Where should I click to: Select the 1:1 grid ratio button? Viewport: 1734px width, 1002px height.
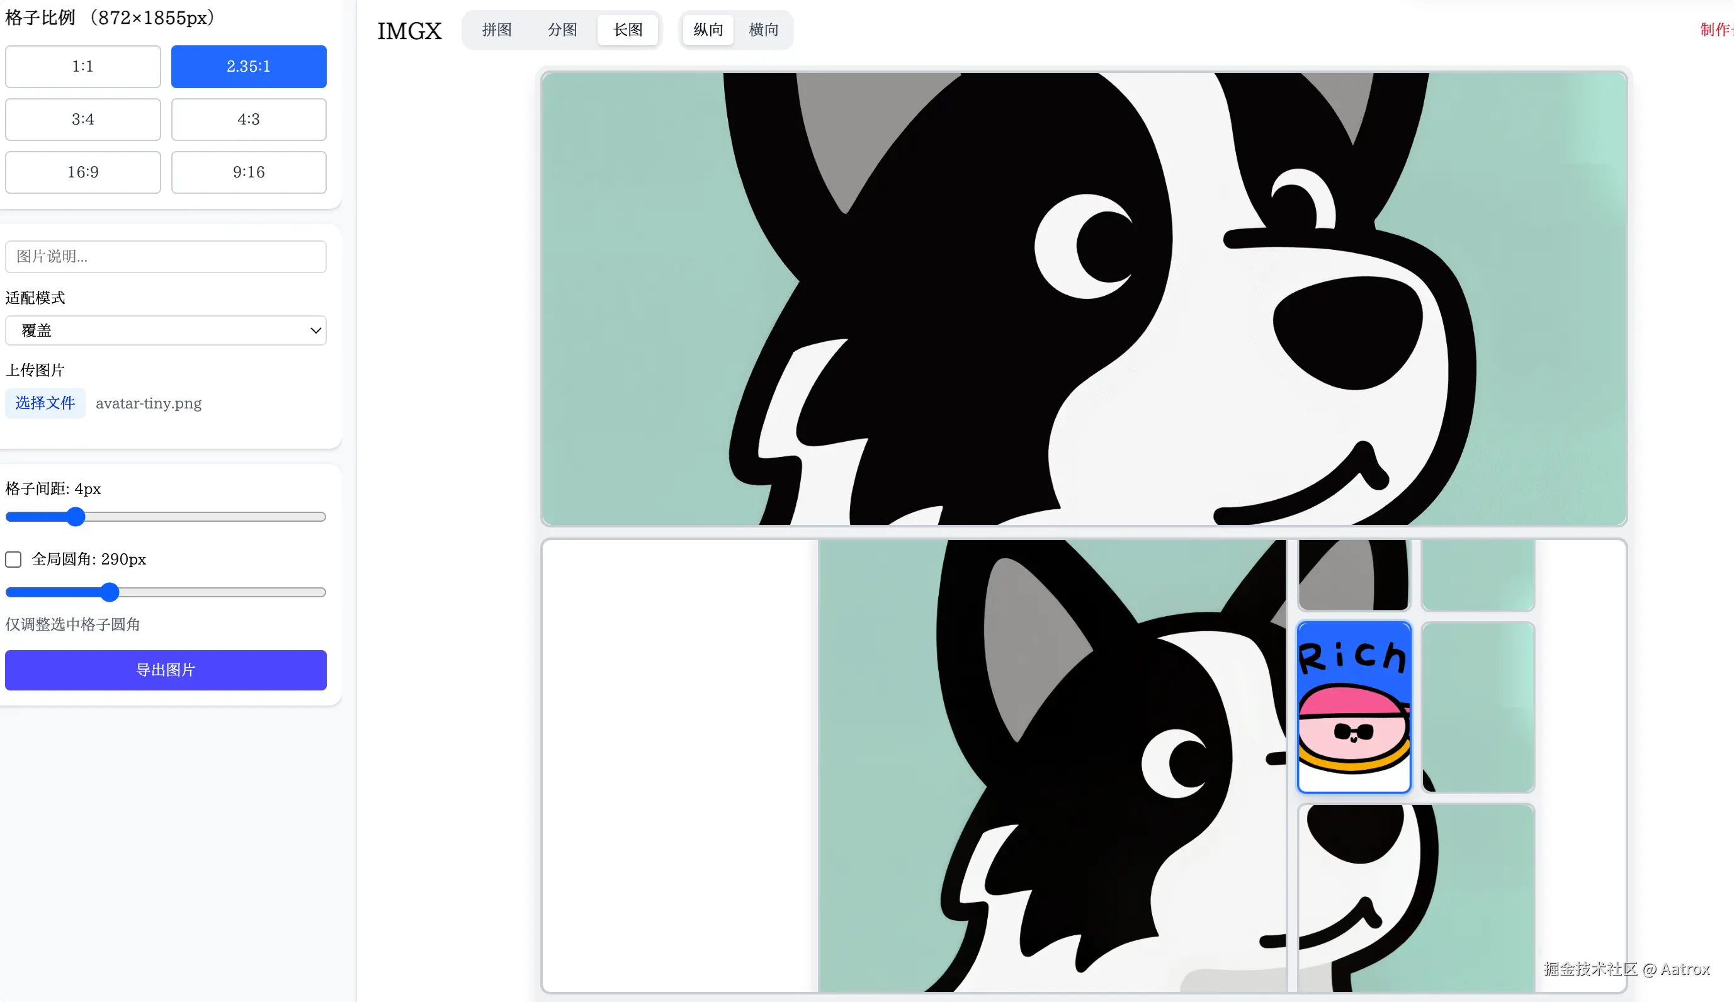(x=82, y=67)
